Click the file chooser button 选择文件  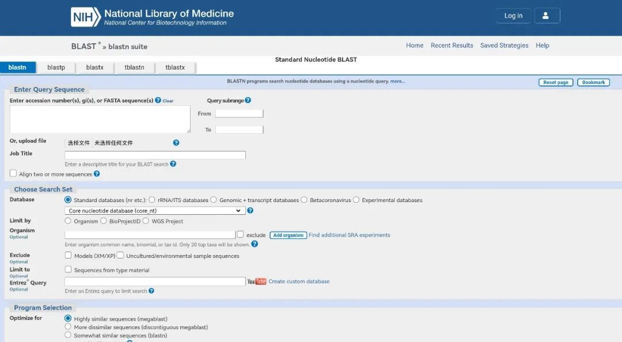click(x=78, y=143)
